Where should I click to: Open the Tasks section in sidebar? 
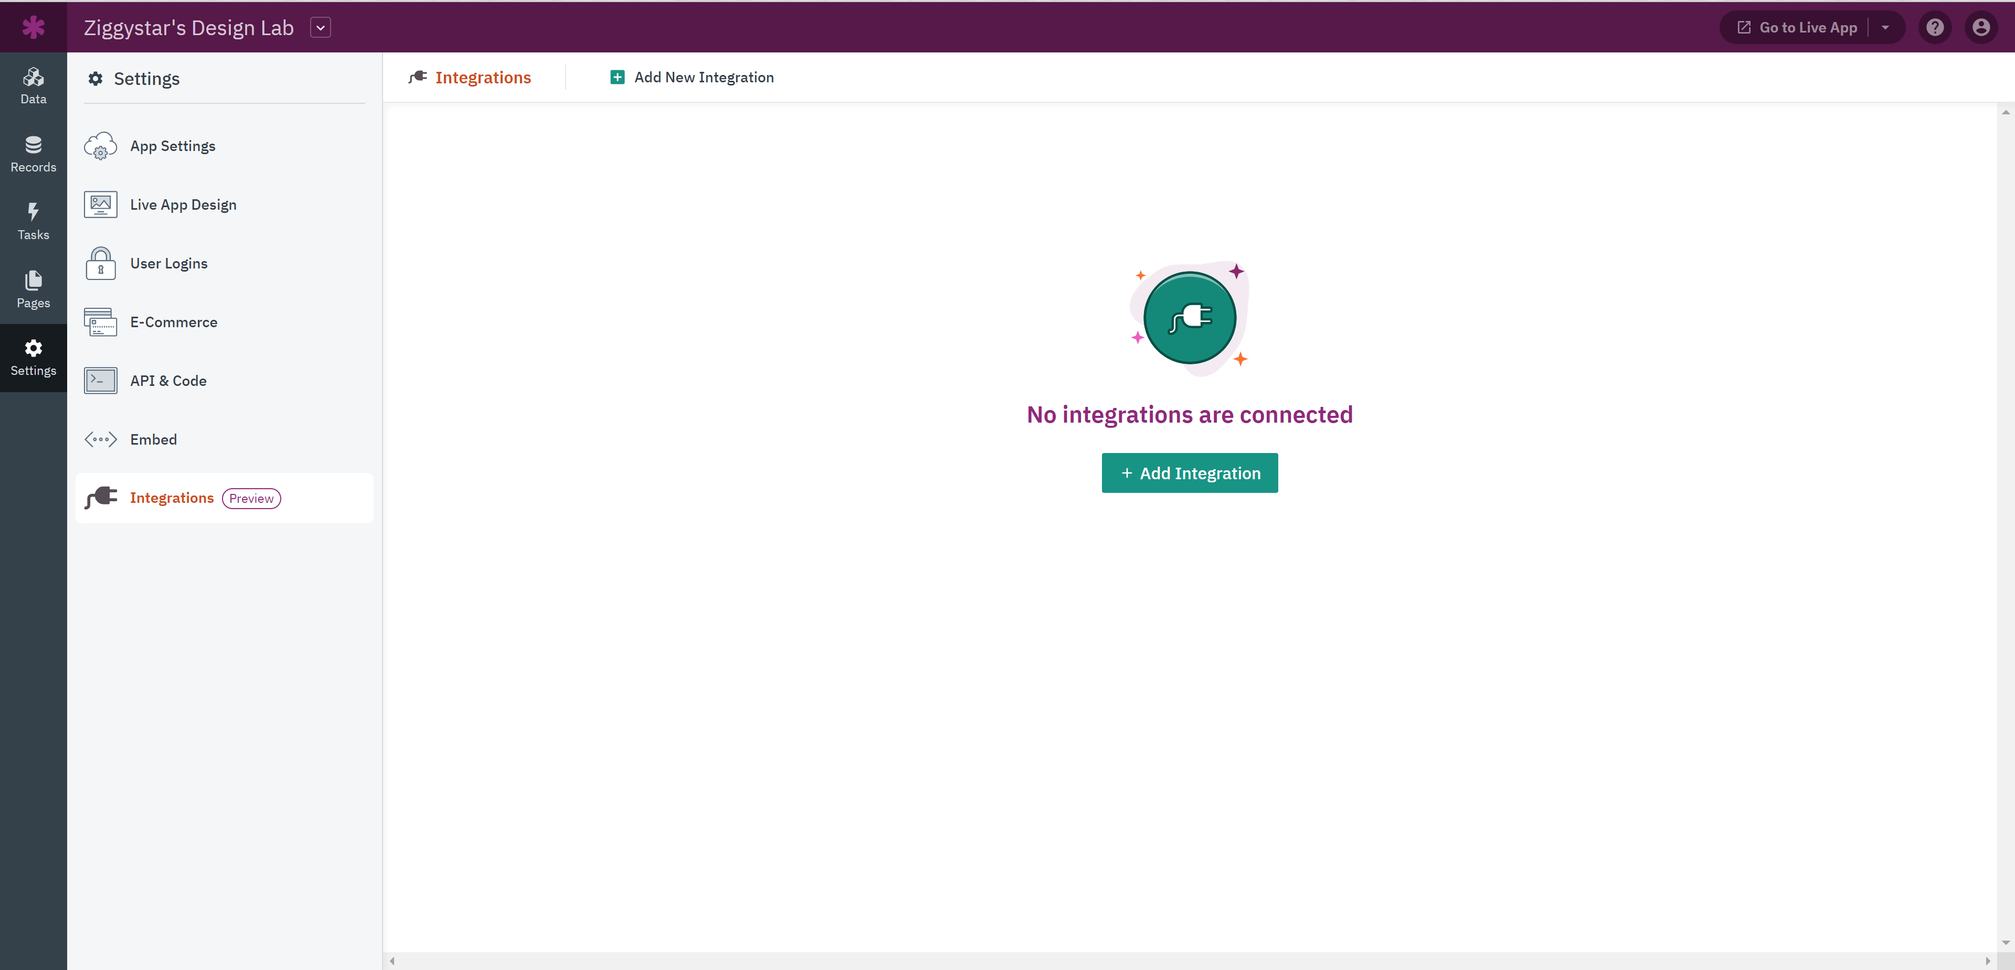click(x=33, y=222)
